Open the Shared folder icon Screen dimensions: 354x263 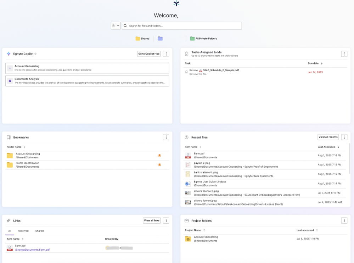(138, 38)
